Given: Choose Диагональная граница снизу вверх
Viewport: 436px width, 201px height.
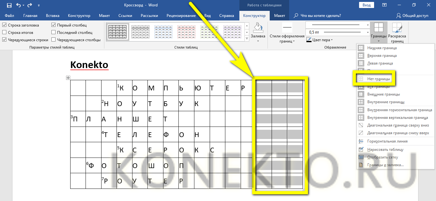Looking at the screenshot, I should [395, 133].
